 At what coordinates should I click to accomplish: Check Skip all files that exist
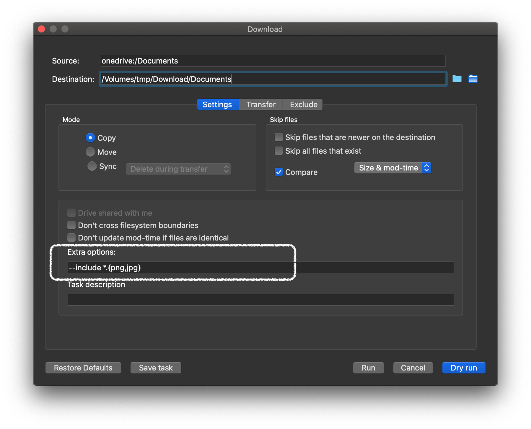tap(278, 151)
